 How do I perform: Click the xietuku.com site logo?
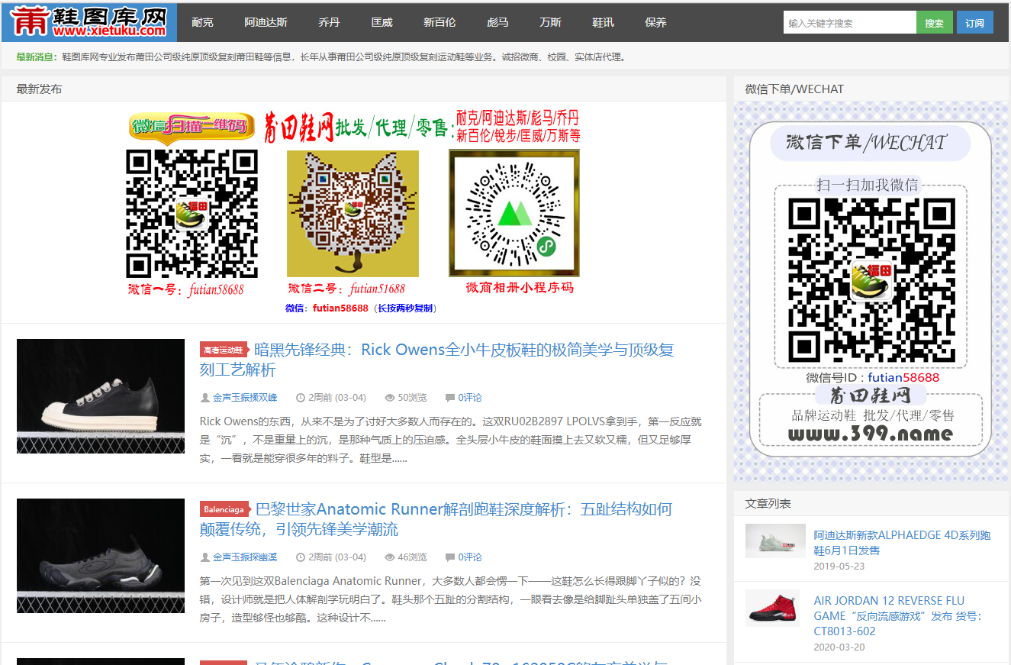[x=89, y=22]
